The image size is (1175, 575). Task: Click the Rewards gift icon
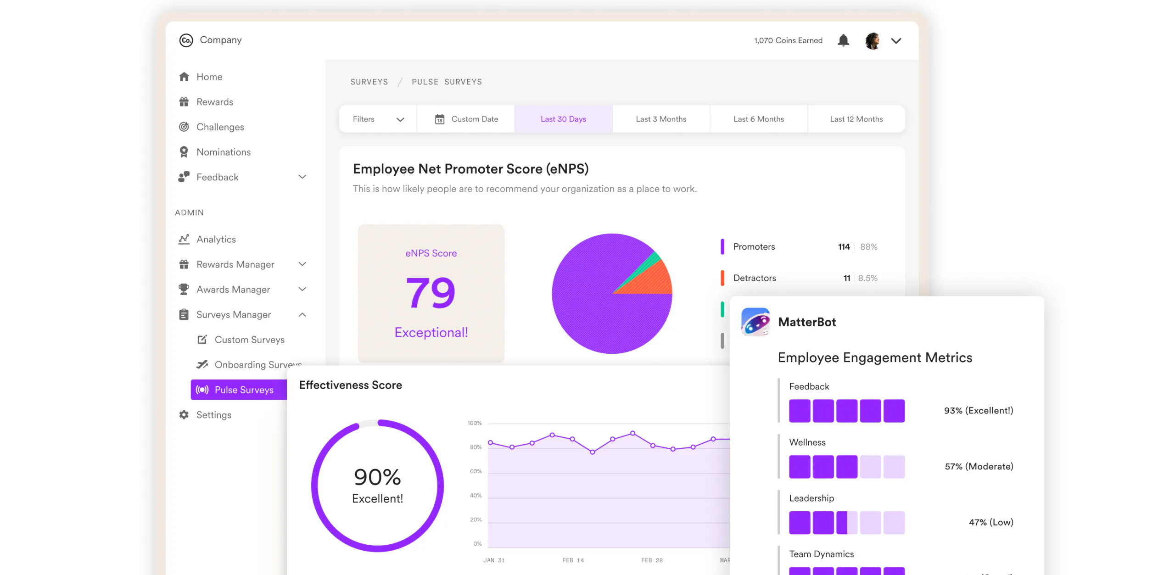pos(184,102)
